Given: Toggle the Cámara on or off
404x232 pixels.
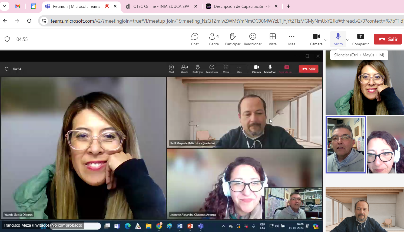Looking at the screenshot, I should click(x=316, y=39).
